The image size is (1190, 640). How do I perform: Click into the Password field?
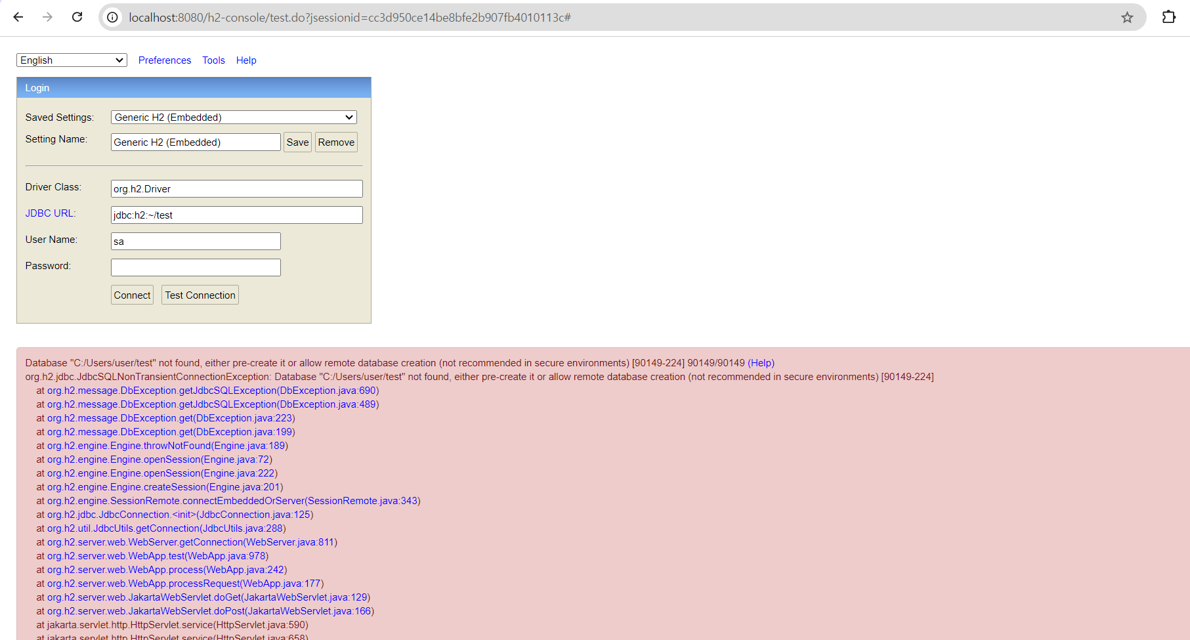(x=196, y=268)
